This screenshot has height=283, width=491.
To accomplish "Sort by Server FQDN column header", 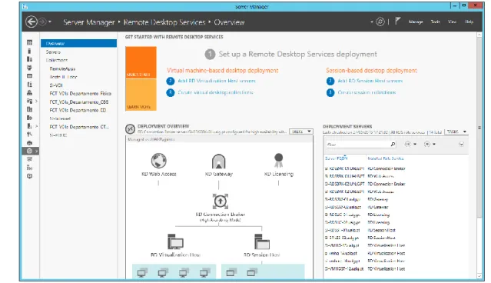I will point(337,158).
